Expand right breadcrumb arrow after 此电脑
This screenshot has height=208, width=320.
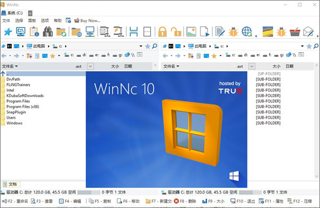[x=210, y=46]
